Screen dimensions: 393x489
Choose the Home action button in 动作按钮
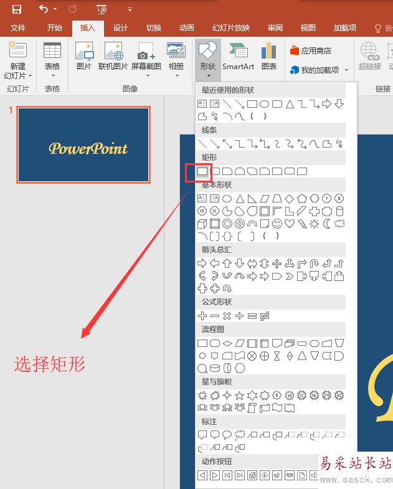252,475
